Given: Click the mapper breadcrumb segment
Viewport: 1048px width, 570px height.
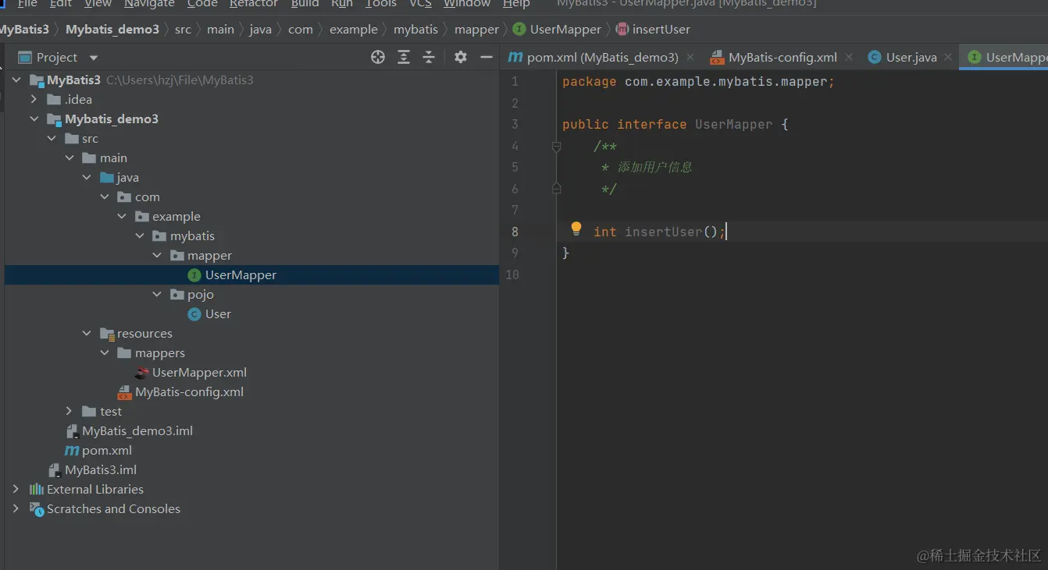Looking at the screenshot, I should click(476, 29).
